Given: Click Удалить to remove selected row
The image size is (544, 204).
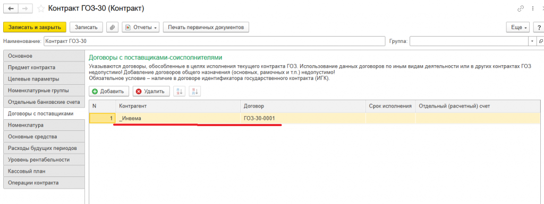Looking at the screenshot, I should 151,91.
